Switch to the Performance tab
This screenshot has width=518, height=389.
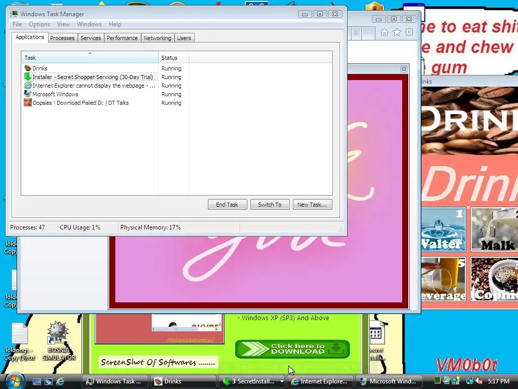pos(122,38)
